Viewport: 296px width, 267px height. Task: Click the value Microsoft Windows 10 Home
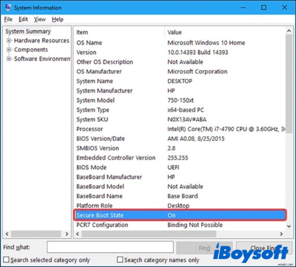point(206,43)
